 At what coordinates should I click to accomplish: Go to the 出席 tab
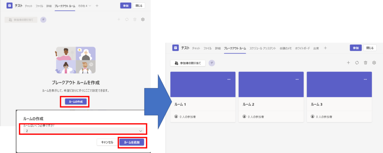tap(316, 48)
